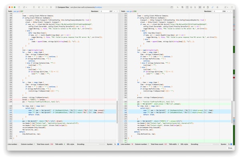Toggle the collapse-unchanged icon
Viewport: 242px width, 160px height.
(x=200, y=7)
